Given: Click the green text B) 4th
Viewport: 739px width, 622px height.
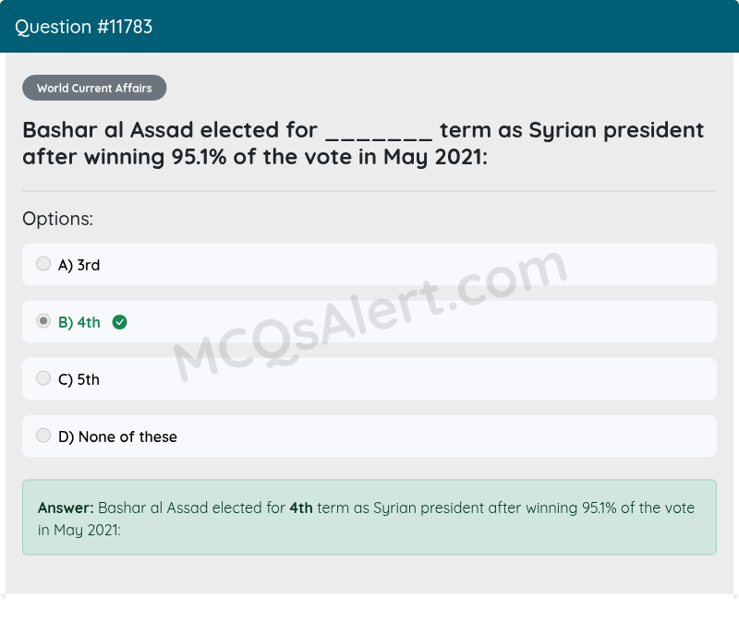Looking at the screenshot, I should pyautogui.click(x=78, y=322).
